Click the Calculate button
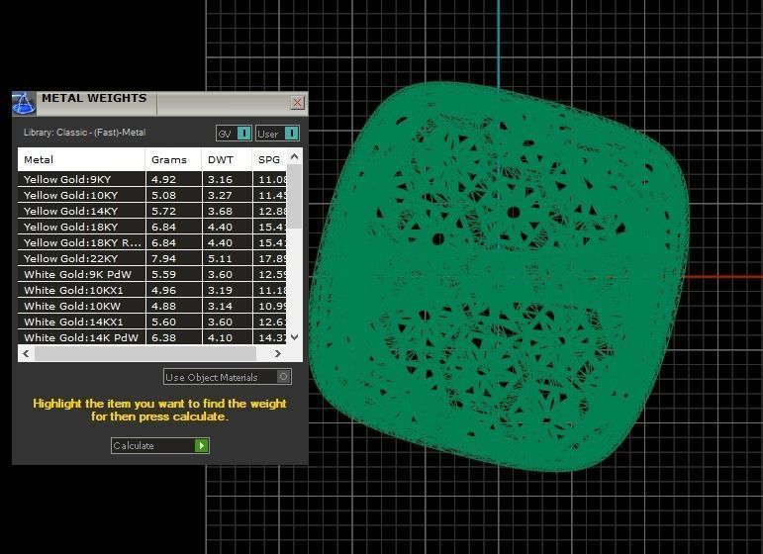Screen dimensions: 763x554 click(160, 445)
